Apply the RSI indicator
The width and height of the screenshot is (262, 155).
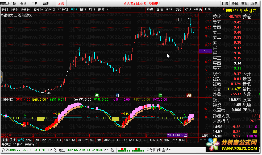(x=119, y=140)
